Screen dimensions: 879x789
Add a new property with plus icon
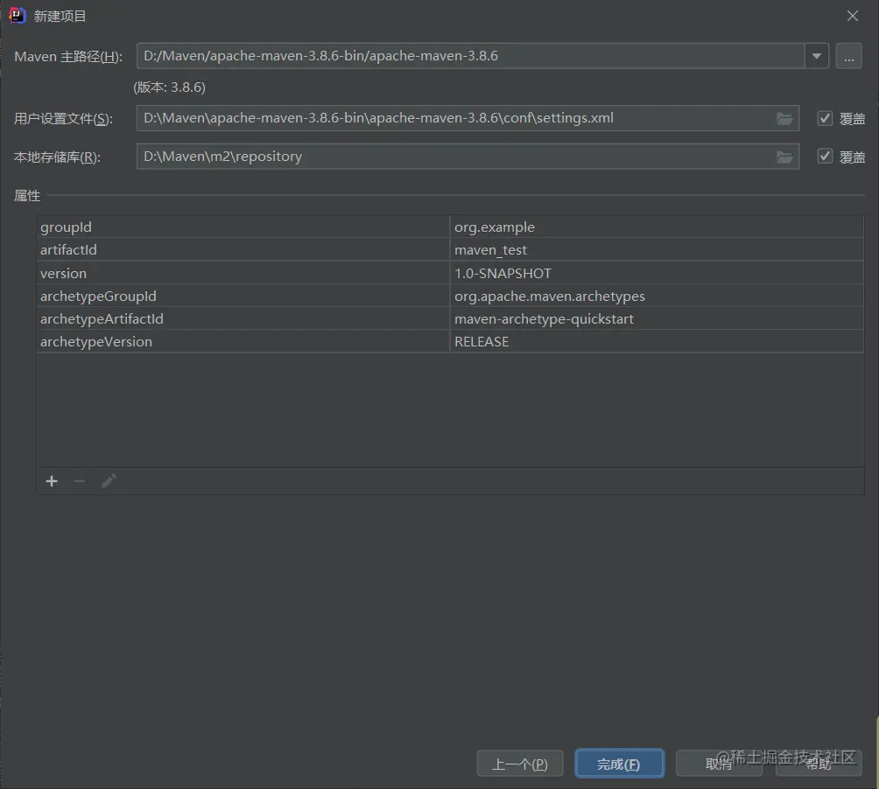click(x=52, y=481)
